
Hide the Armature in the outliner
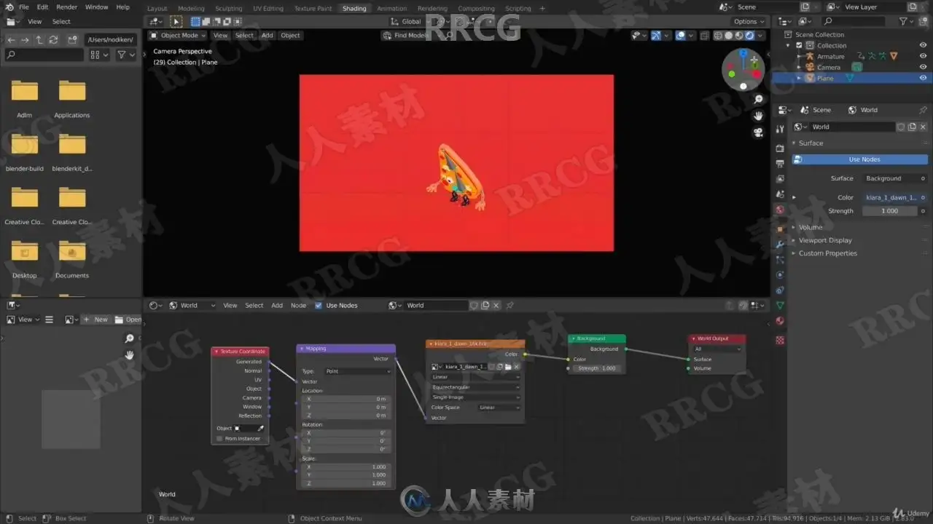[x=923, y=56]
